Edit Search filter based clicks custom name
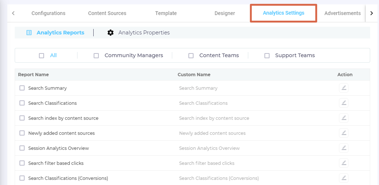Screen dimensions: 379x185 point(344,163)
